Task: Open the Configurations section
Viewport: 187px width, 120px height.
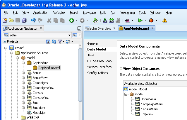Action: pos(97,73)
